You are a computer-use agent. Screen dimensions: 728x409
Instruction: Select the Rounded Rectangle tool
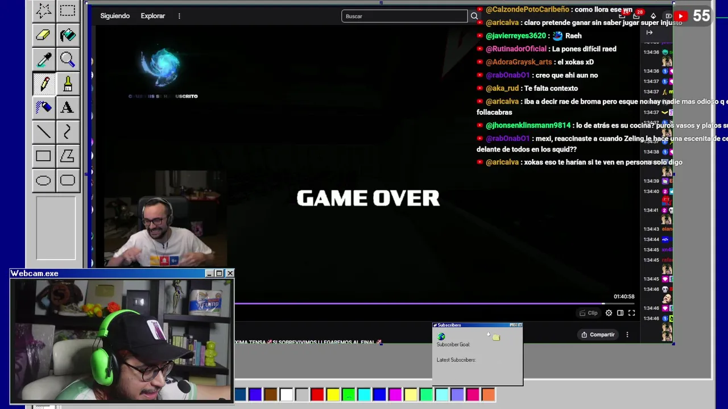pos(67,181)
